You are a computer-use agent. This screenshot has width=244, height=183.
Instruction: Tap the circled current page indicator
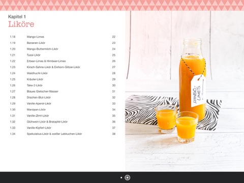pos(128,177)
